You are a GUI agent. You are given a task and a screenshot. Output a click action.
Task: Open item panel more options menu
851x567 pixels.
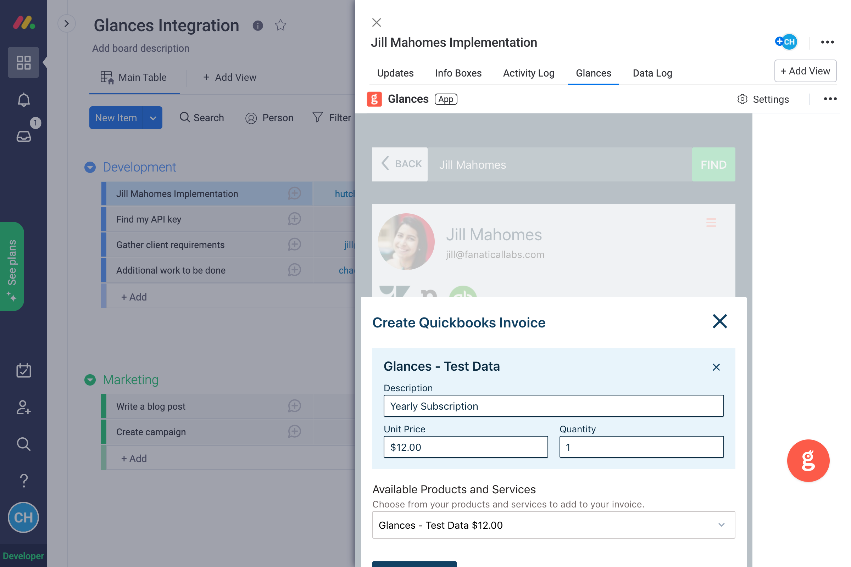[x=828, y=42]
